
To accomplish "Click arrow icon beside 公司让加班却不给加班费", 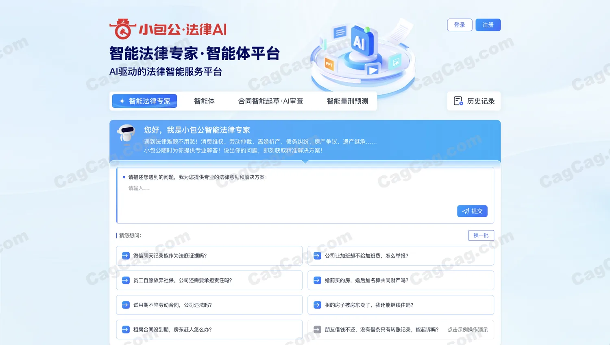I will coord(317,255).
